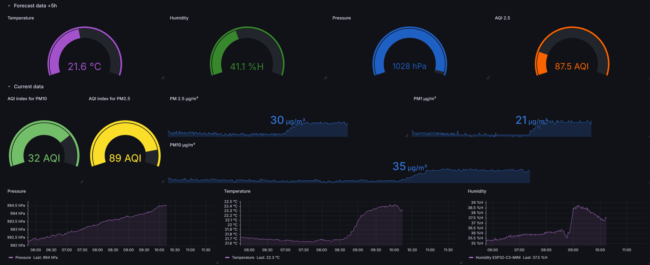Image resolution: width=650 pixels, height=265 pixels.
Task: Click the Temperature gauge panel resize handle
Action: [162, 78]
